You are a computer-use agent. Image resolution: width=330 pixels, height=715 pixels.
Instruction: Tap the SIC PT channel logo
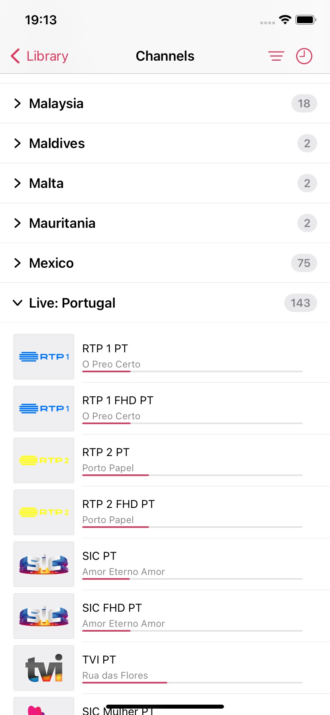[44, 564]
